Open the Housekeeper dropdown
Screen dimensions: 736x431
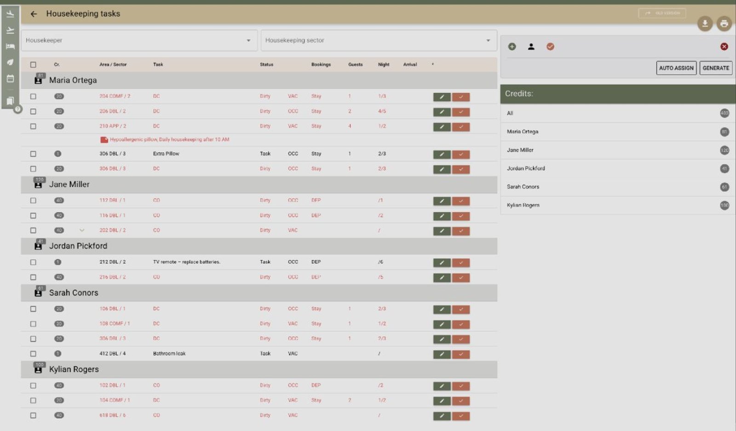click(x=139, y=40)
